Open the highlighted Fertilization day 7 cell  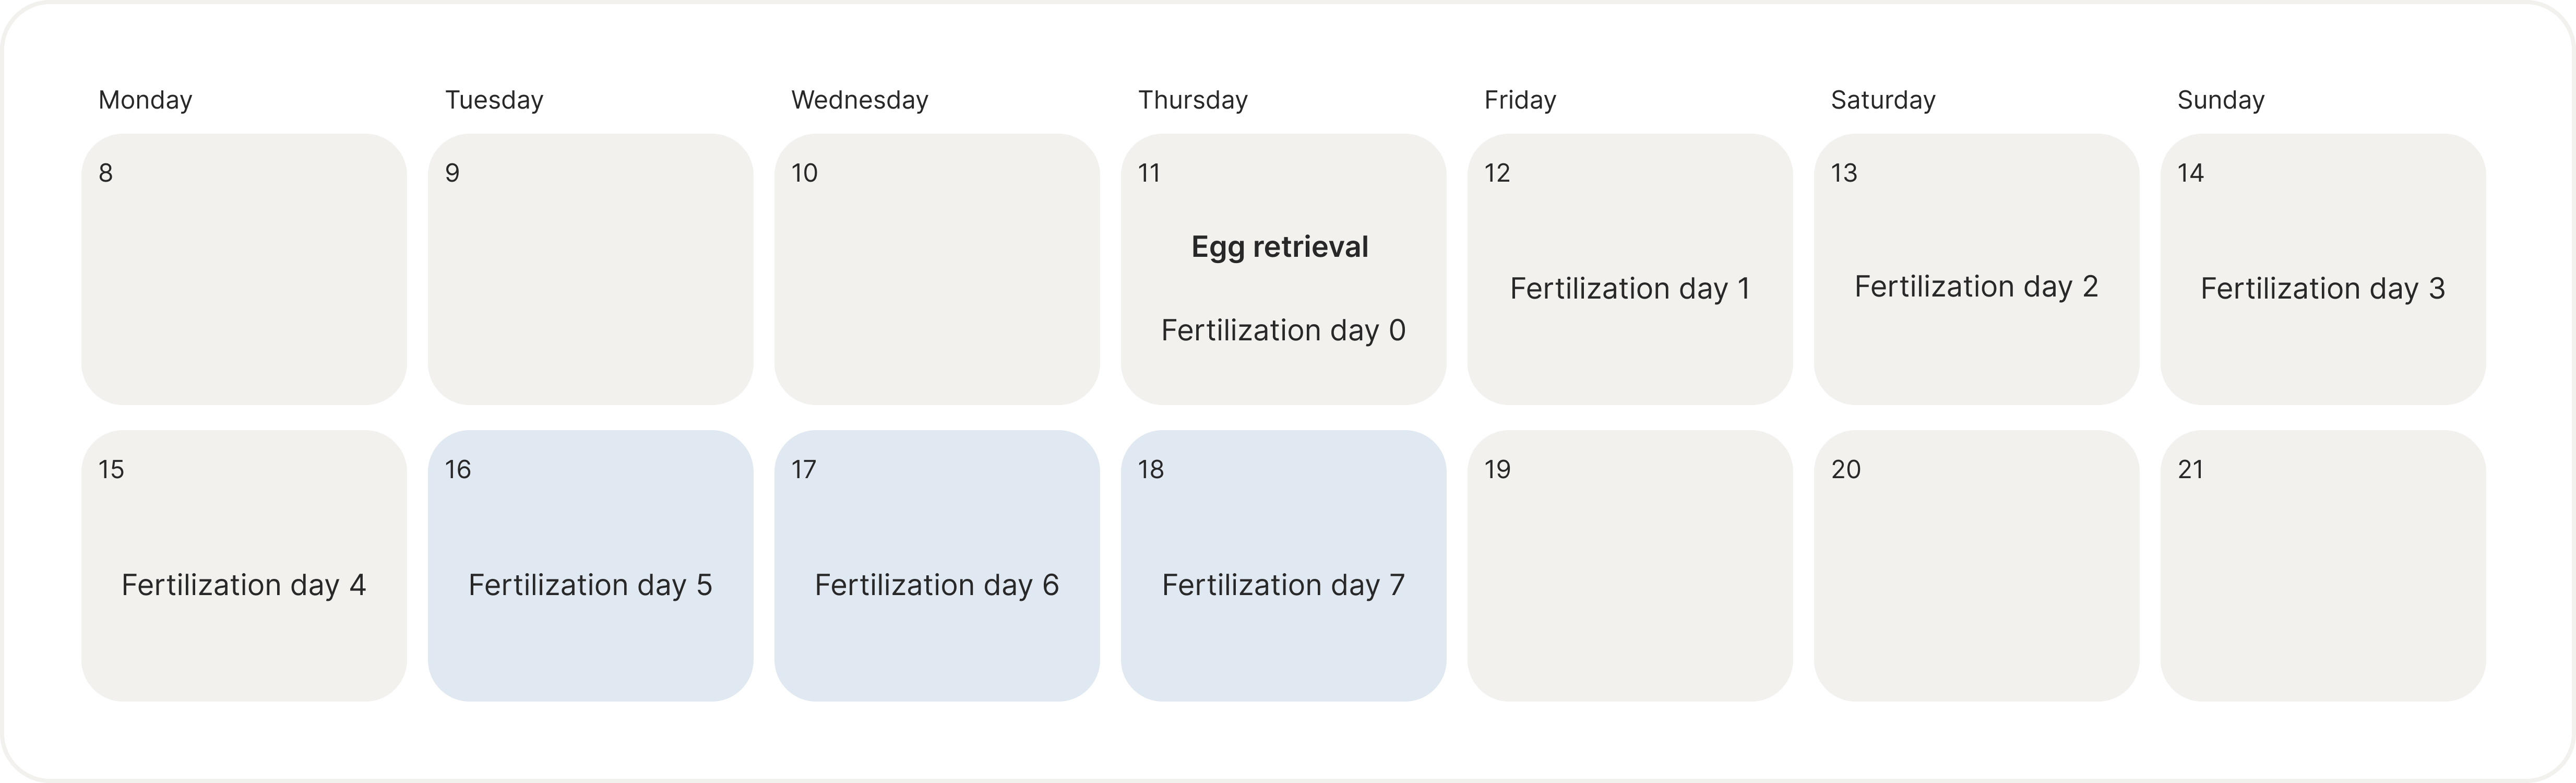pyautogui.click(x=1283, y=566)
